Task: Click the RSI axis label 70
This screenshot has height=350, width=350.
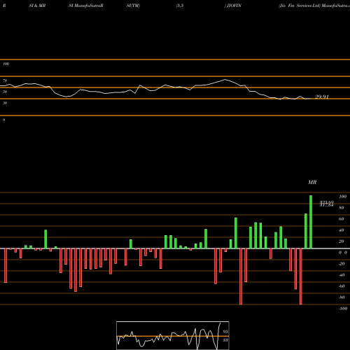Action: click(x=5, y=80)
